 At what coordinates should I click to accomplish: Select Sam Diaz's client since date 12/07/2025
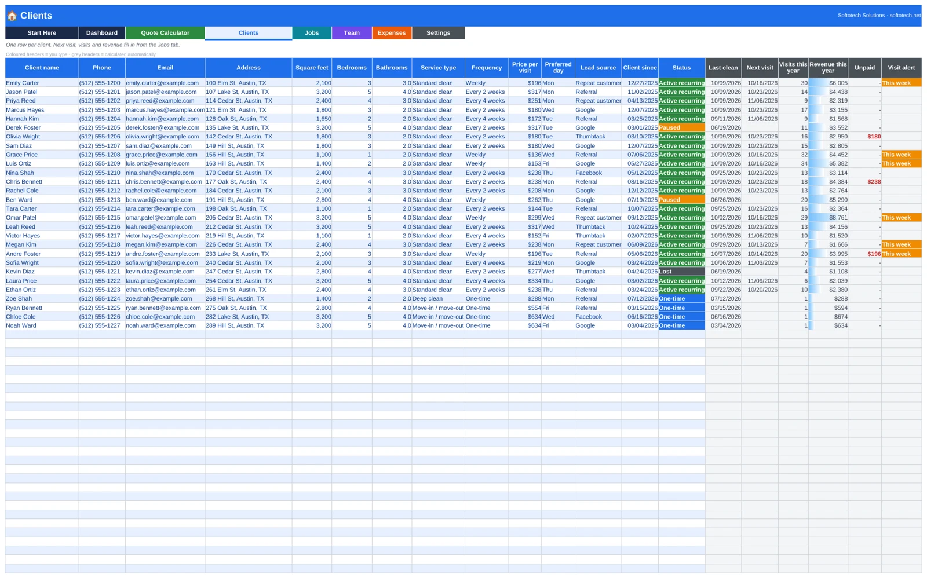(x=640, y=146)
